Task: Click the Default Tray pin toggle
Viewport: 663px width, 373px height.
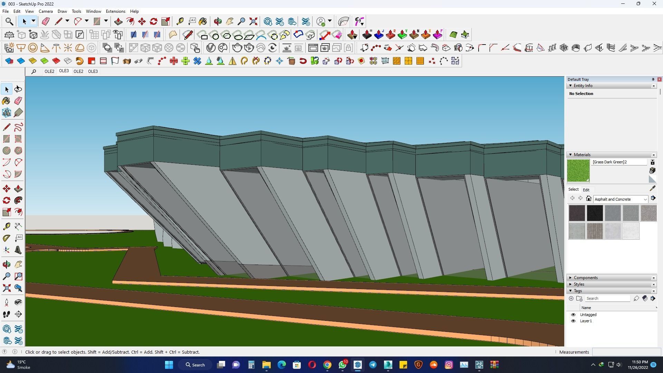Action: [x=653, y=79]
